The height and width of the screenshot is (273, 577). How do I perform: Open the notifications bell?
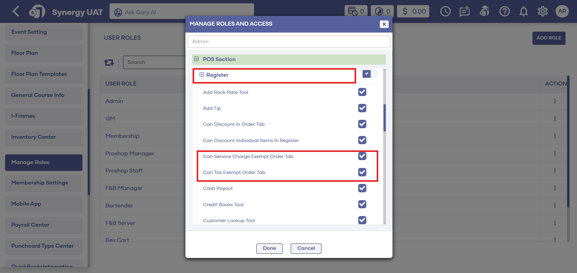pos(523,12)
